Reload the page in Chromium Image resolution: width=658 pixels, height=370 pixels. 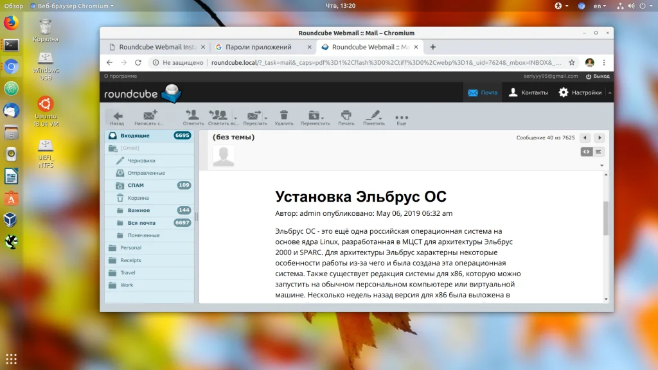click(138, 62)
